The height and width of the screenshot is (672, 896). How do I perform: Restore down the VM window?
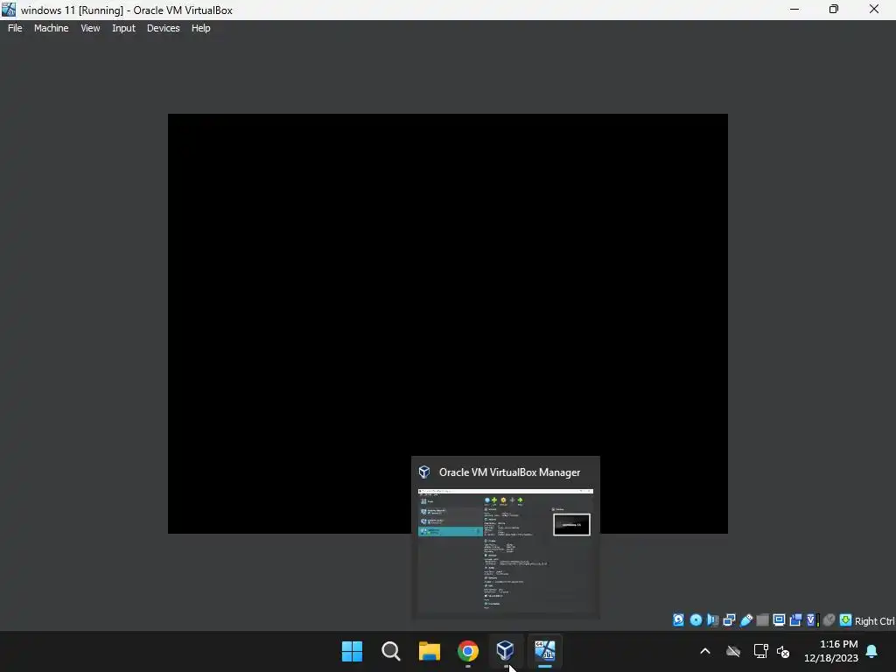point(834,9)
